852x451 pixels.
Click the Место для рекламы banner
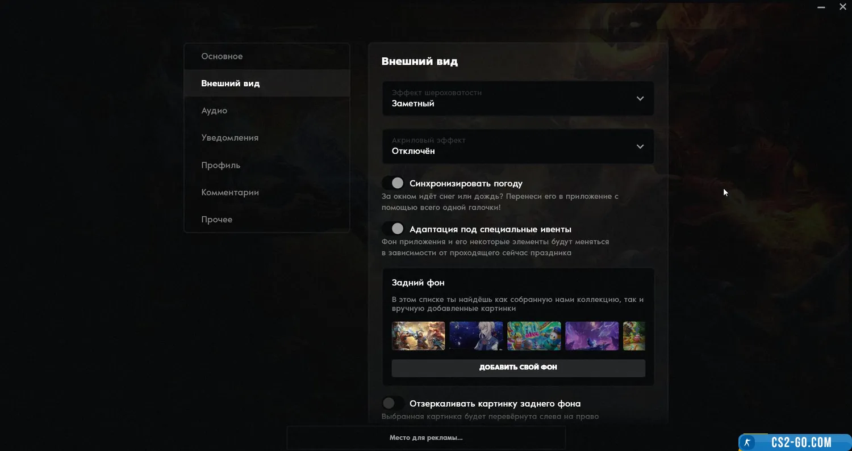pos(426,438)
